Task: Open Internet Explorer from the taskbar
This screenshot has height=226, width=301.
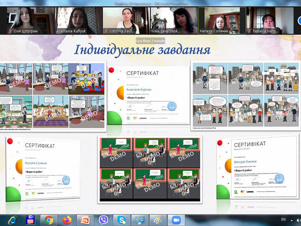Action: (12, 220)
